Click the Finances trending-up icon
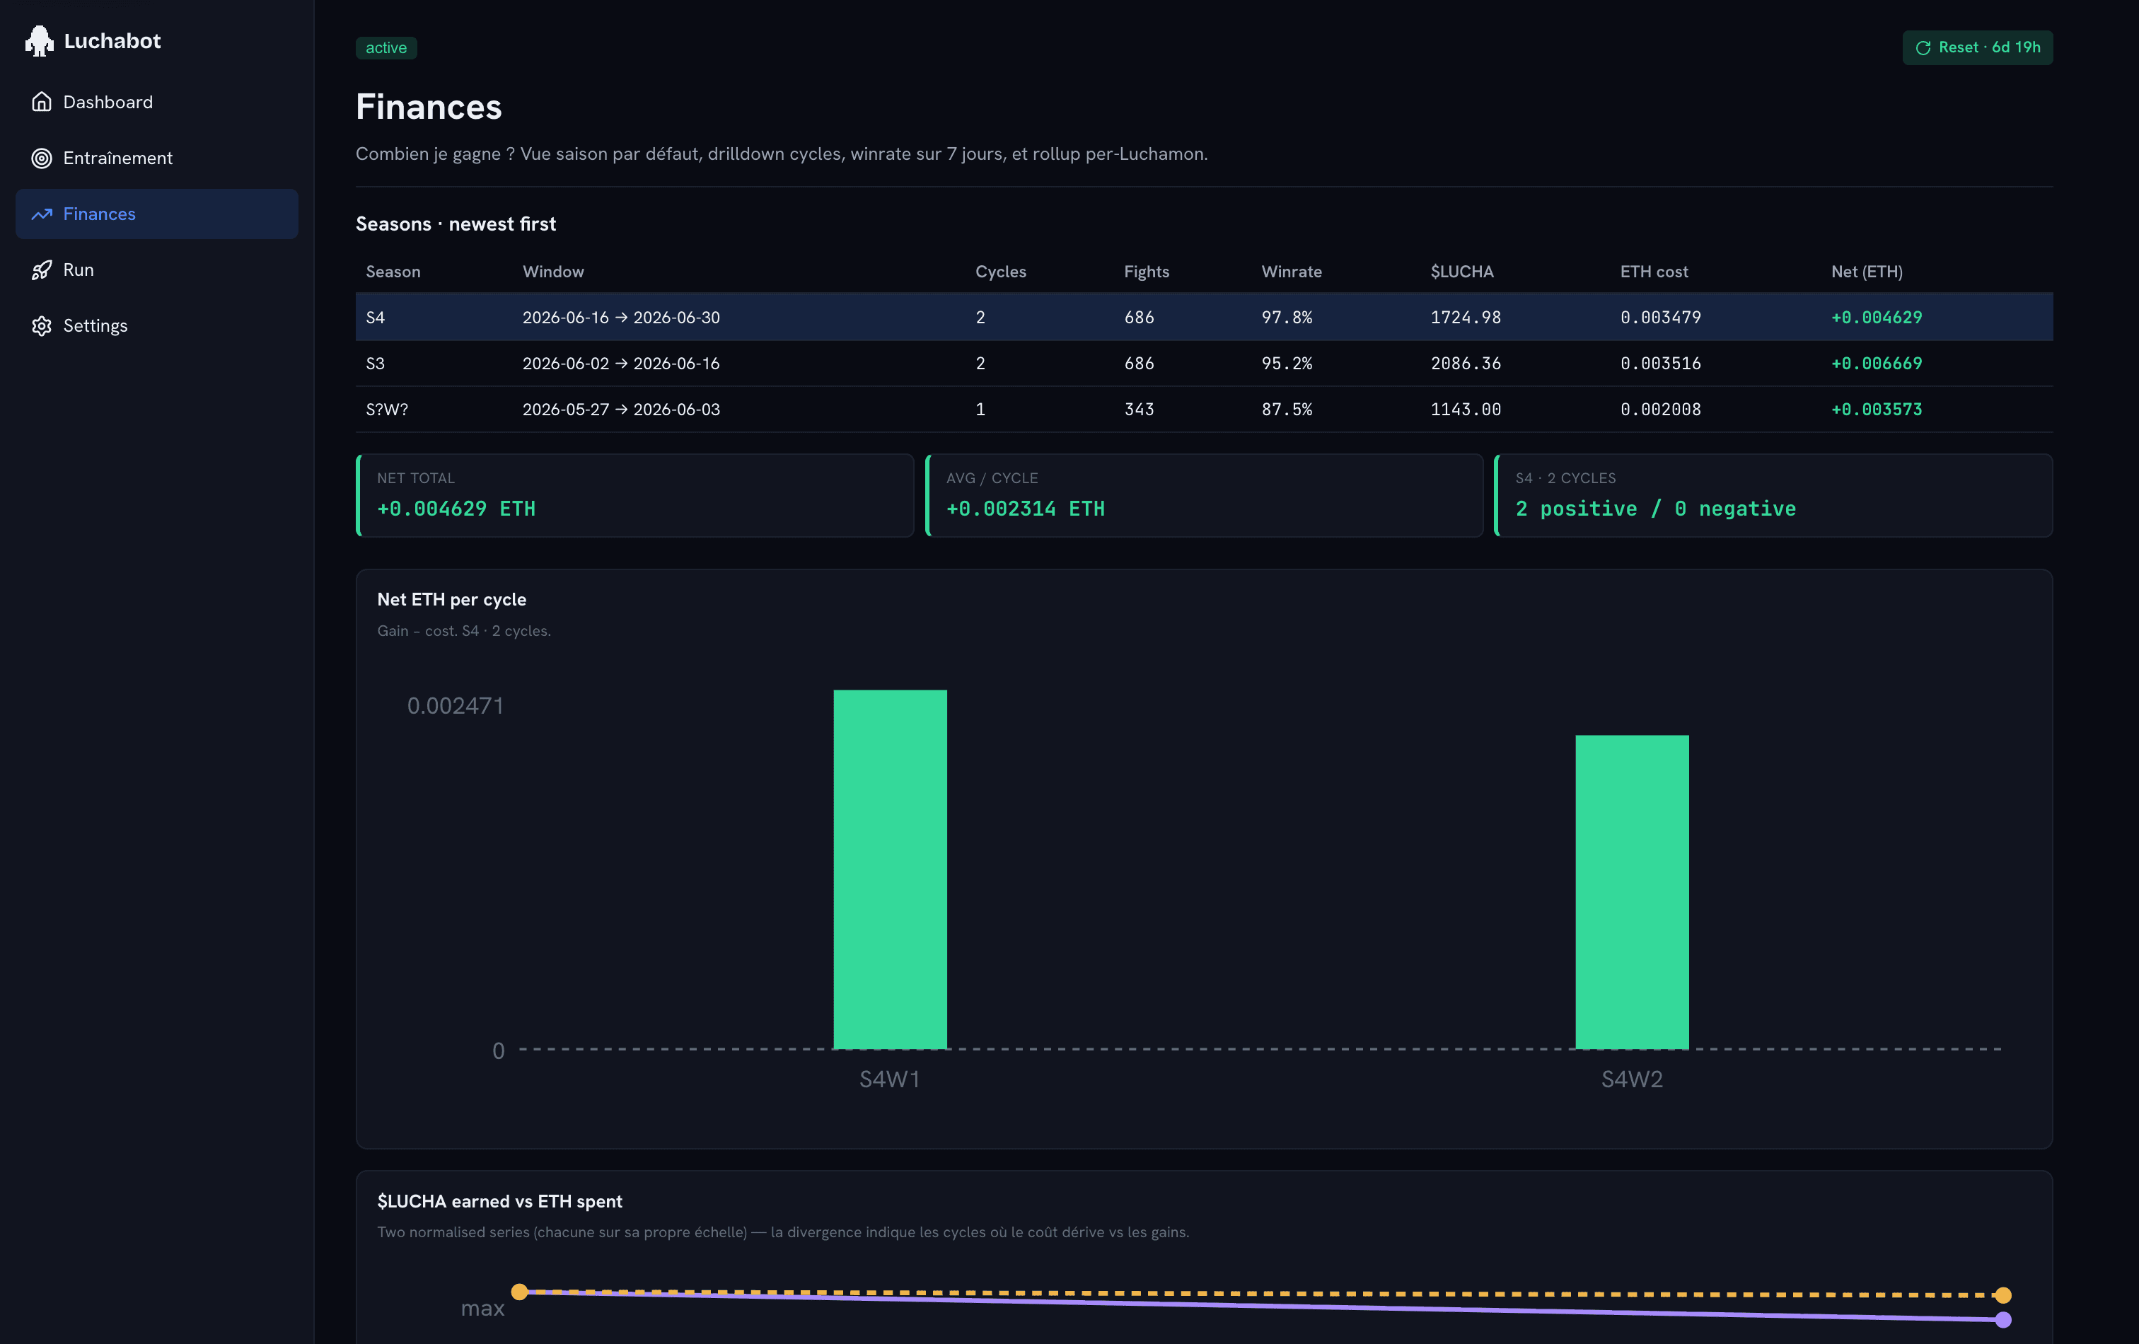Image resolution: width=2139 pixels, height=1344 pixels. [42, 214]
